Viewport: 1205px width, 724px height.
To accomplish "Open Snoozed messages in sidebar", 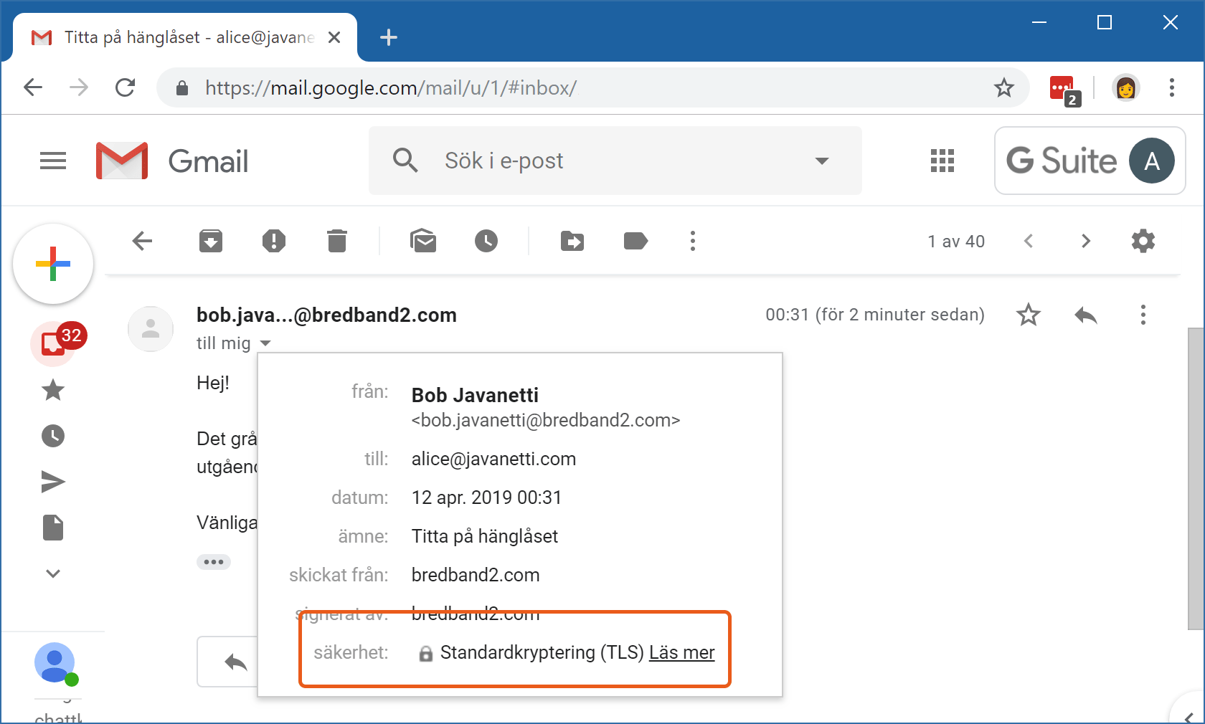I will 53,436.
